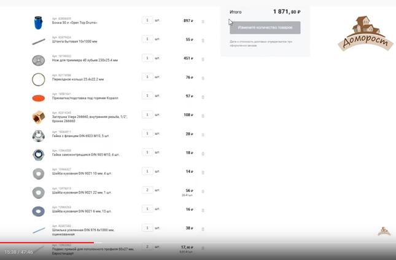Open 'Штанга бытовая 10x1000 мм' product link
396x260 pixels.
pyautogui.click(x=74, y=42)
